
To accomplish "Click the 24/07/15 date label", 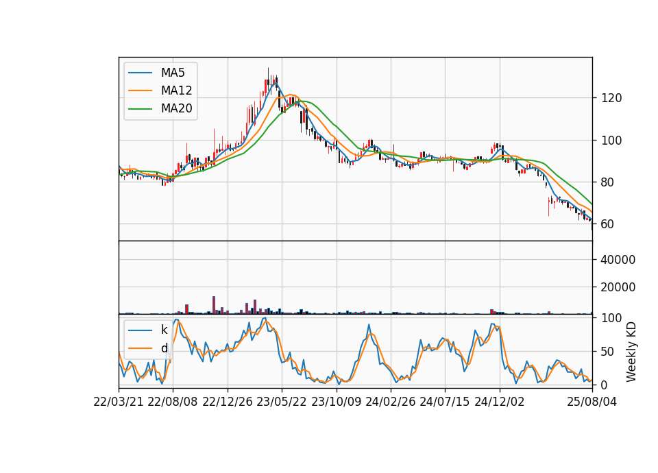I will coord(444,402).
